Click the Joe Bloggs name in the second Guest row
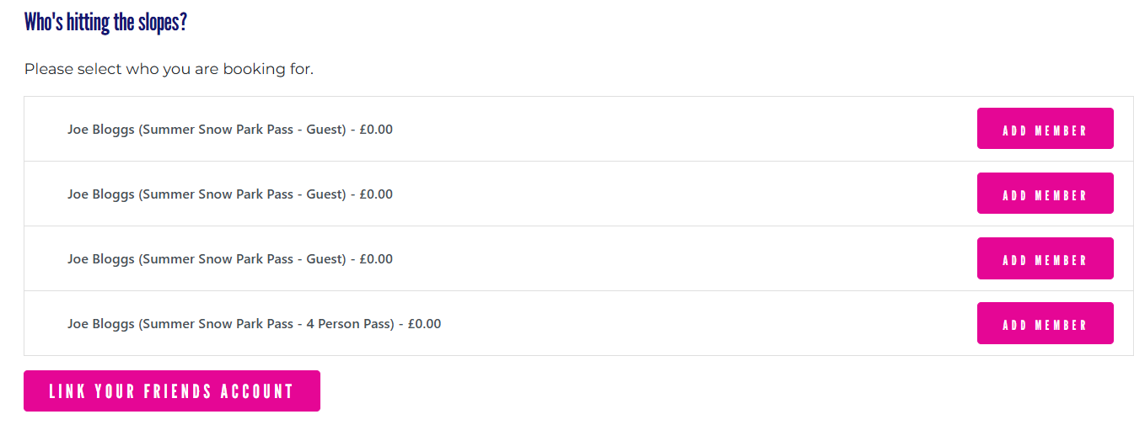 tap(101, 194)
